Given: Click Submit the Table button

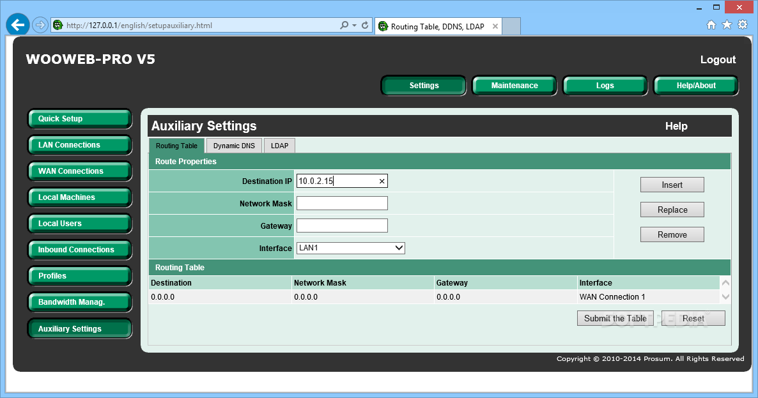Looking at the screenshot, I should [615, 318].
